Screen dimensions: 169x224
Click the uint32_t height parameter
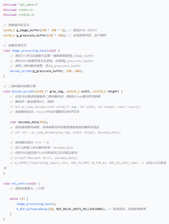(x=105, y=91)
